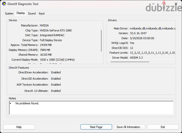Open the Sound tab
This screenshot has height=133, width=182.
pyautogui.click(x=32, y=13)
